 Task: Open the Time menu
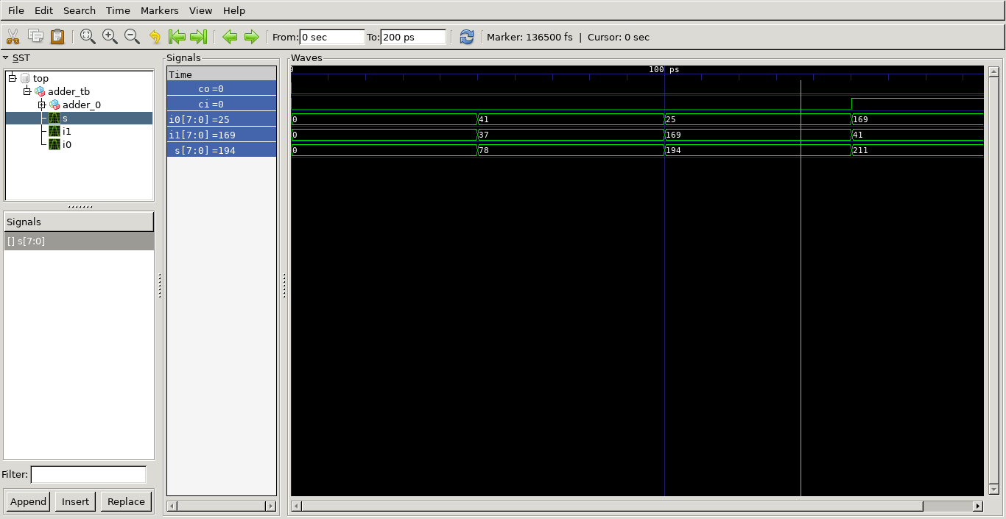coord(118,10)
